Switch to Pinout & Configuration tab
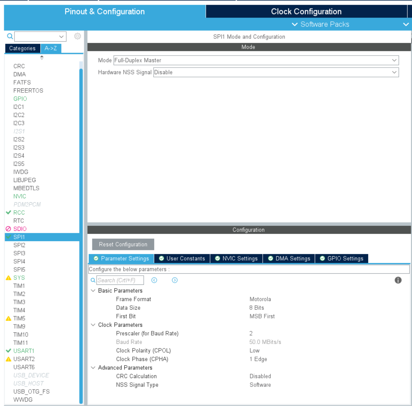 105,11
